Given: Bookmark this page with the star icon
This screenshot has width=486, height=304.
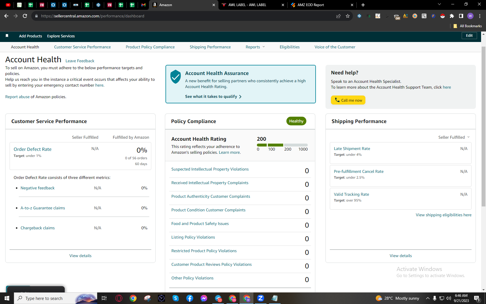Looking at the screenshot, I should pos(348,16).
